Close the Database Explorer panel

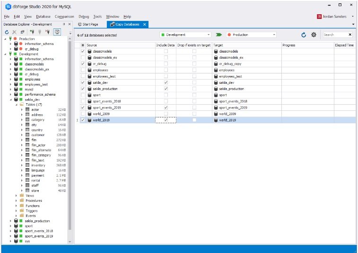tap(70, 24)
